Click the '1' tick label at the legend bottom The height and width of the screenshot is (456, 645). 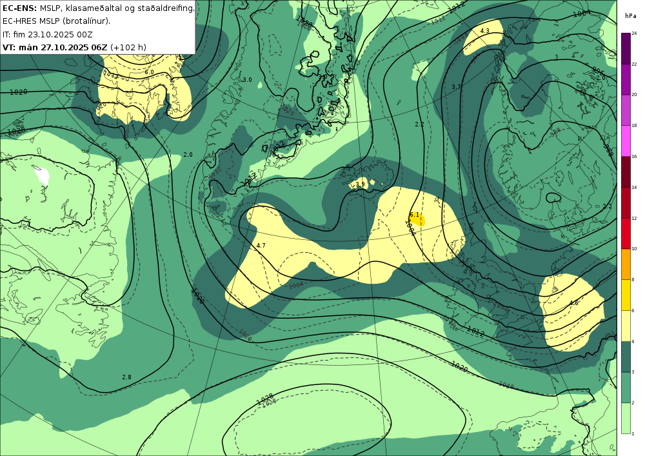(633, 434)
